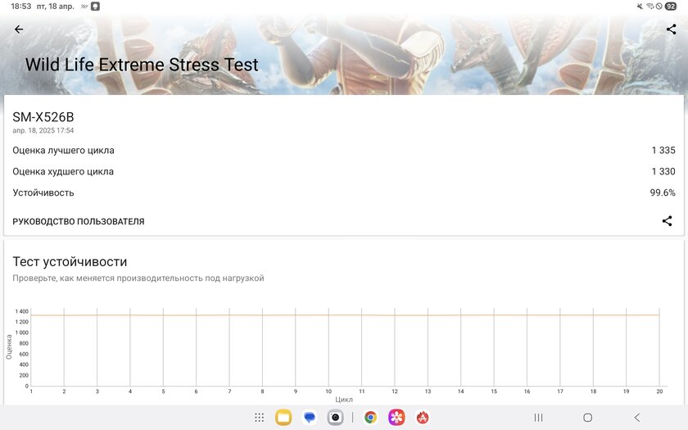Tap the Оценка лучшего цикла label

click(63, 151)
